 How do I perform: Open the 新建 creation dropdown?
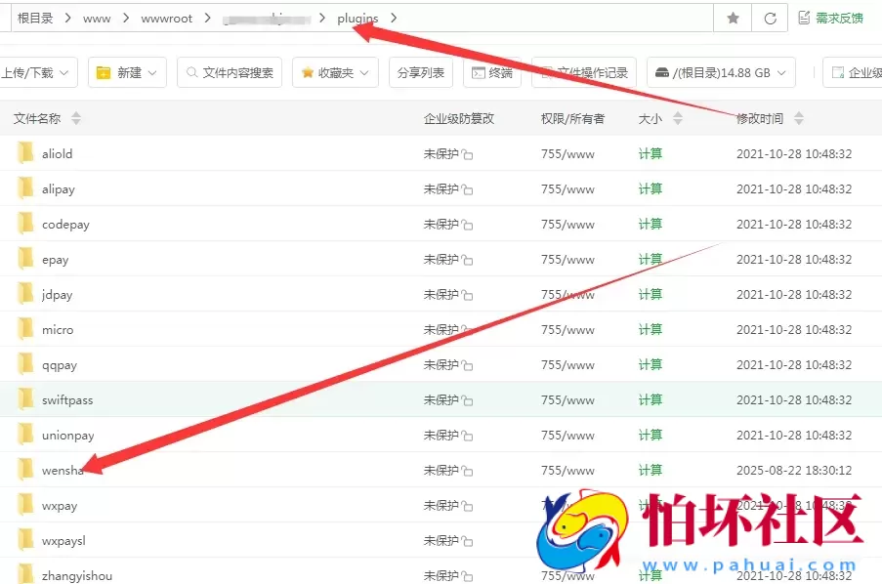click(127, 71)
